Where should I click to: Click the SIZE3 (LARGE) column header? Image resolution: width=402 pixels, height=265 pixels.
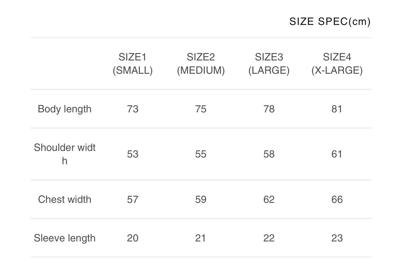269,64
